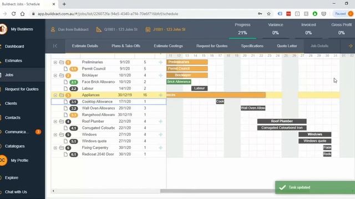Viewport: 355px width, 199px height.
Task: Collapse the Roof Plumber task group
Action: (x=55, y=122)
